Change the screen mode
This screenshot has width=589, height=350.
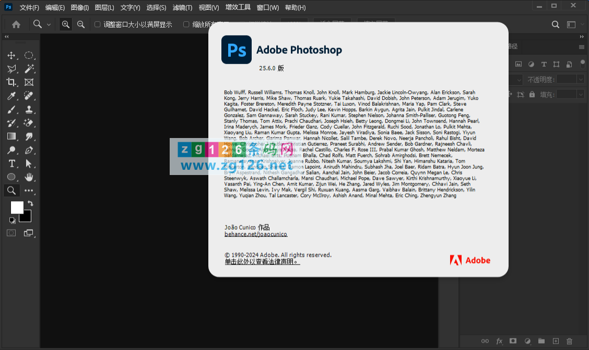pos(29,233)
